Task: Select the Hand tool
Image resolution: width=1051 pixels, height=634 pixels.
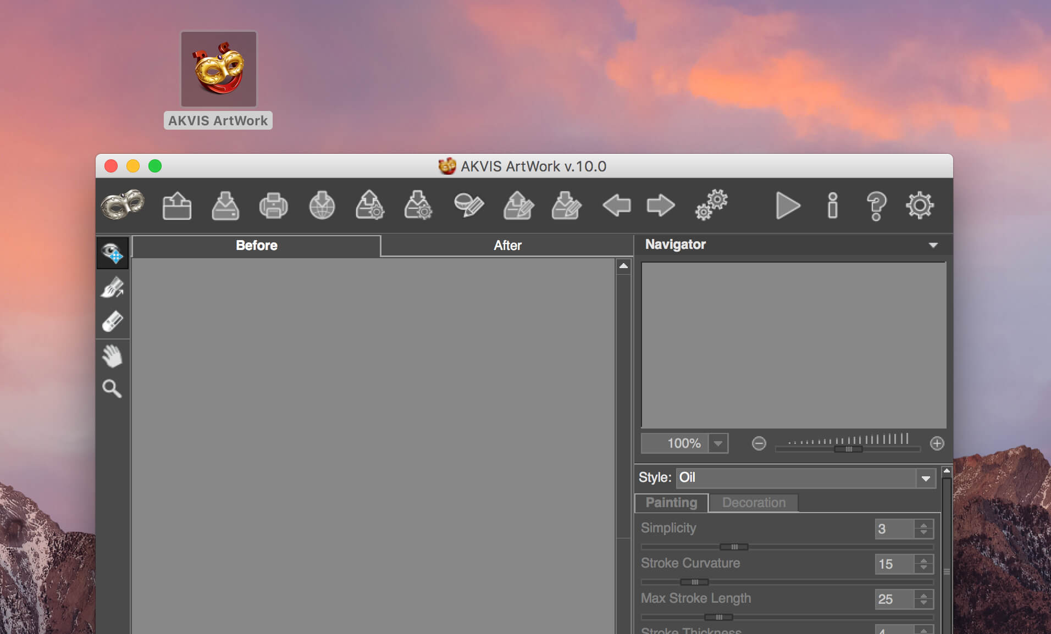Action: pyautogui.click(x=113, y=356)
